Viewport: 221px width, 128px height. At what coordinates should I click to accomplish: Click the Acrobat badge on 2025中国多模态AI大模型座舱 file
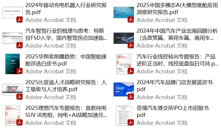[131, 20]
